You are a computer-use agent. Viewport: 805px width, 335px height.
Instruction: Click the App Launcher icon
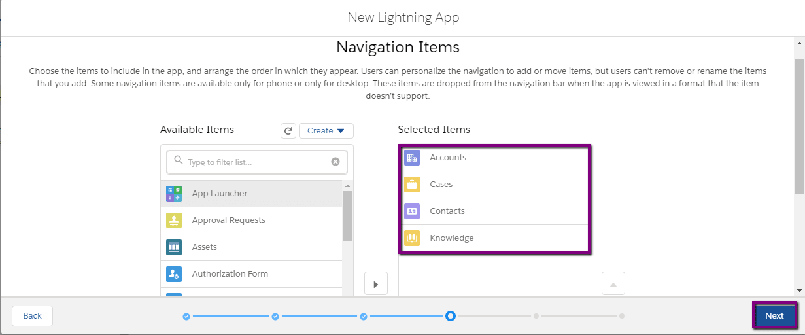(174, 194)
